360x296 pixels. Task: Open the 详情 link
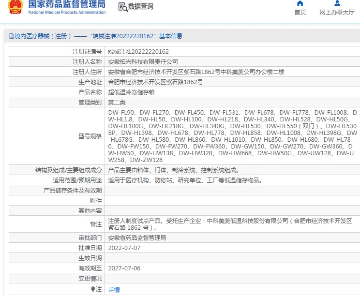[x=114, y=290]
